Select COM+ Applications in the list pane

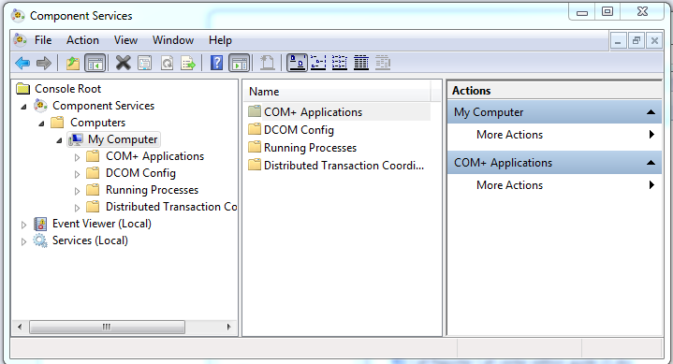pyautogui.click(x=313, y=112)
